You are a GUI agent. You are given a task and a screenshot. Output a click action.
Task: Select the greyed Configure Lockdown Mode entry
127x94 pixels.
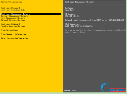pyautogui.click(x=13, y=10)
